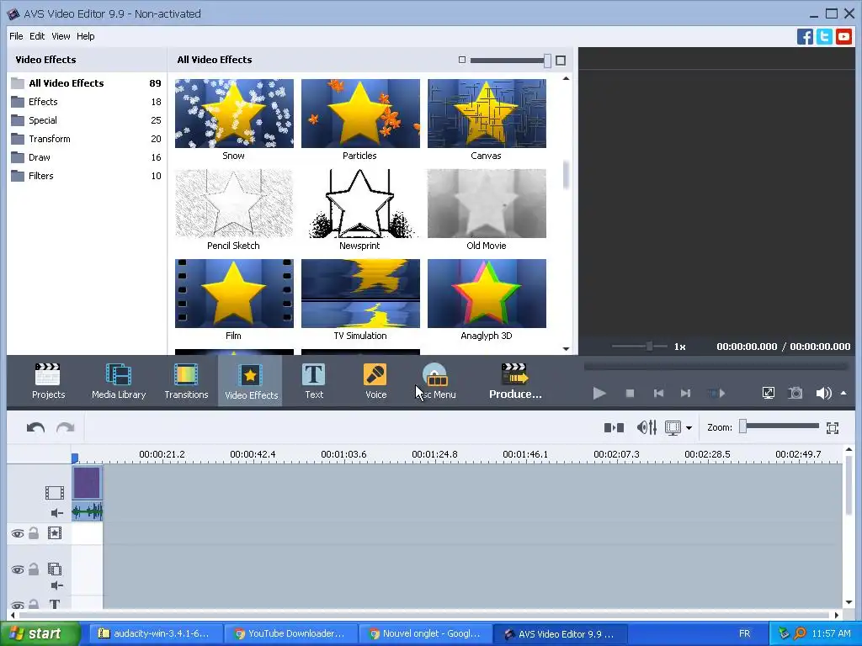Select the Video Effects toolbar button
Viewport: 862px width, 646px height.
click(x=251, y=381)
